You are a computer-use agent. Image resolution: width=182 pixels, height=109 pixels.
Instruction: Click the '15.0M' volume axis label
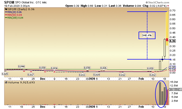(x=174, y=82)
